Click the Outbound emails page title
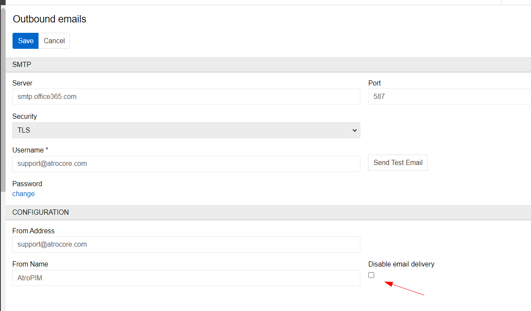 (x=50, y=19)
